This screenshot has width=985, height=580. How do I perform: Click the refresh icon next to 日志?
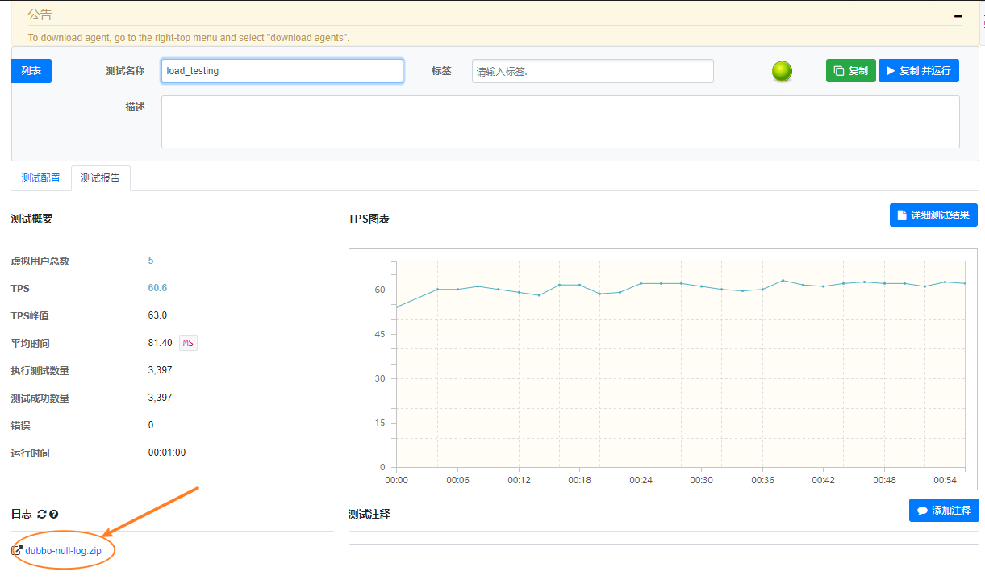point(42,514)
